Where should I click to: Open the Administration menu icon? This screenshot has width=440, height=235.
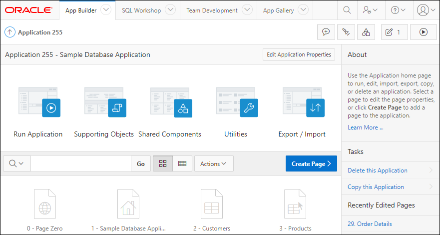tap(370, 10)
